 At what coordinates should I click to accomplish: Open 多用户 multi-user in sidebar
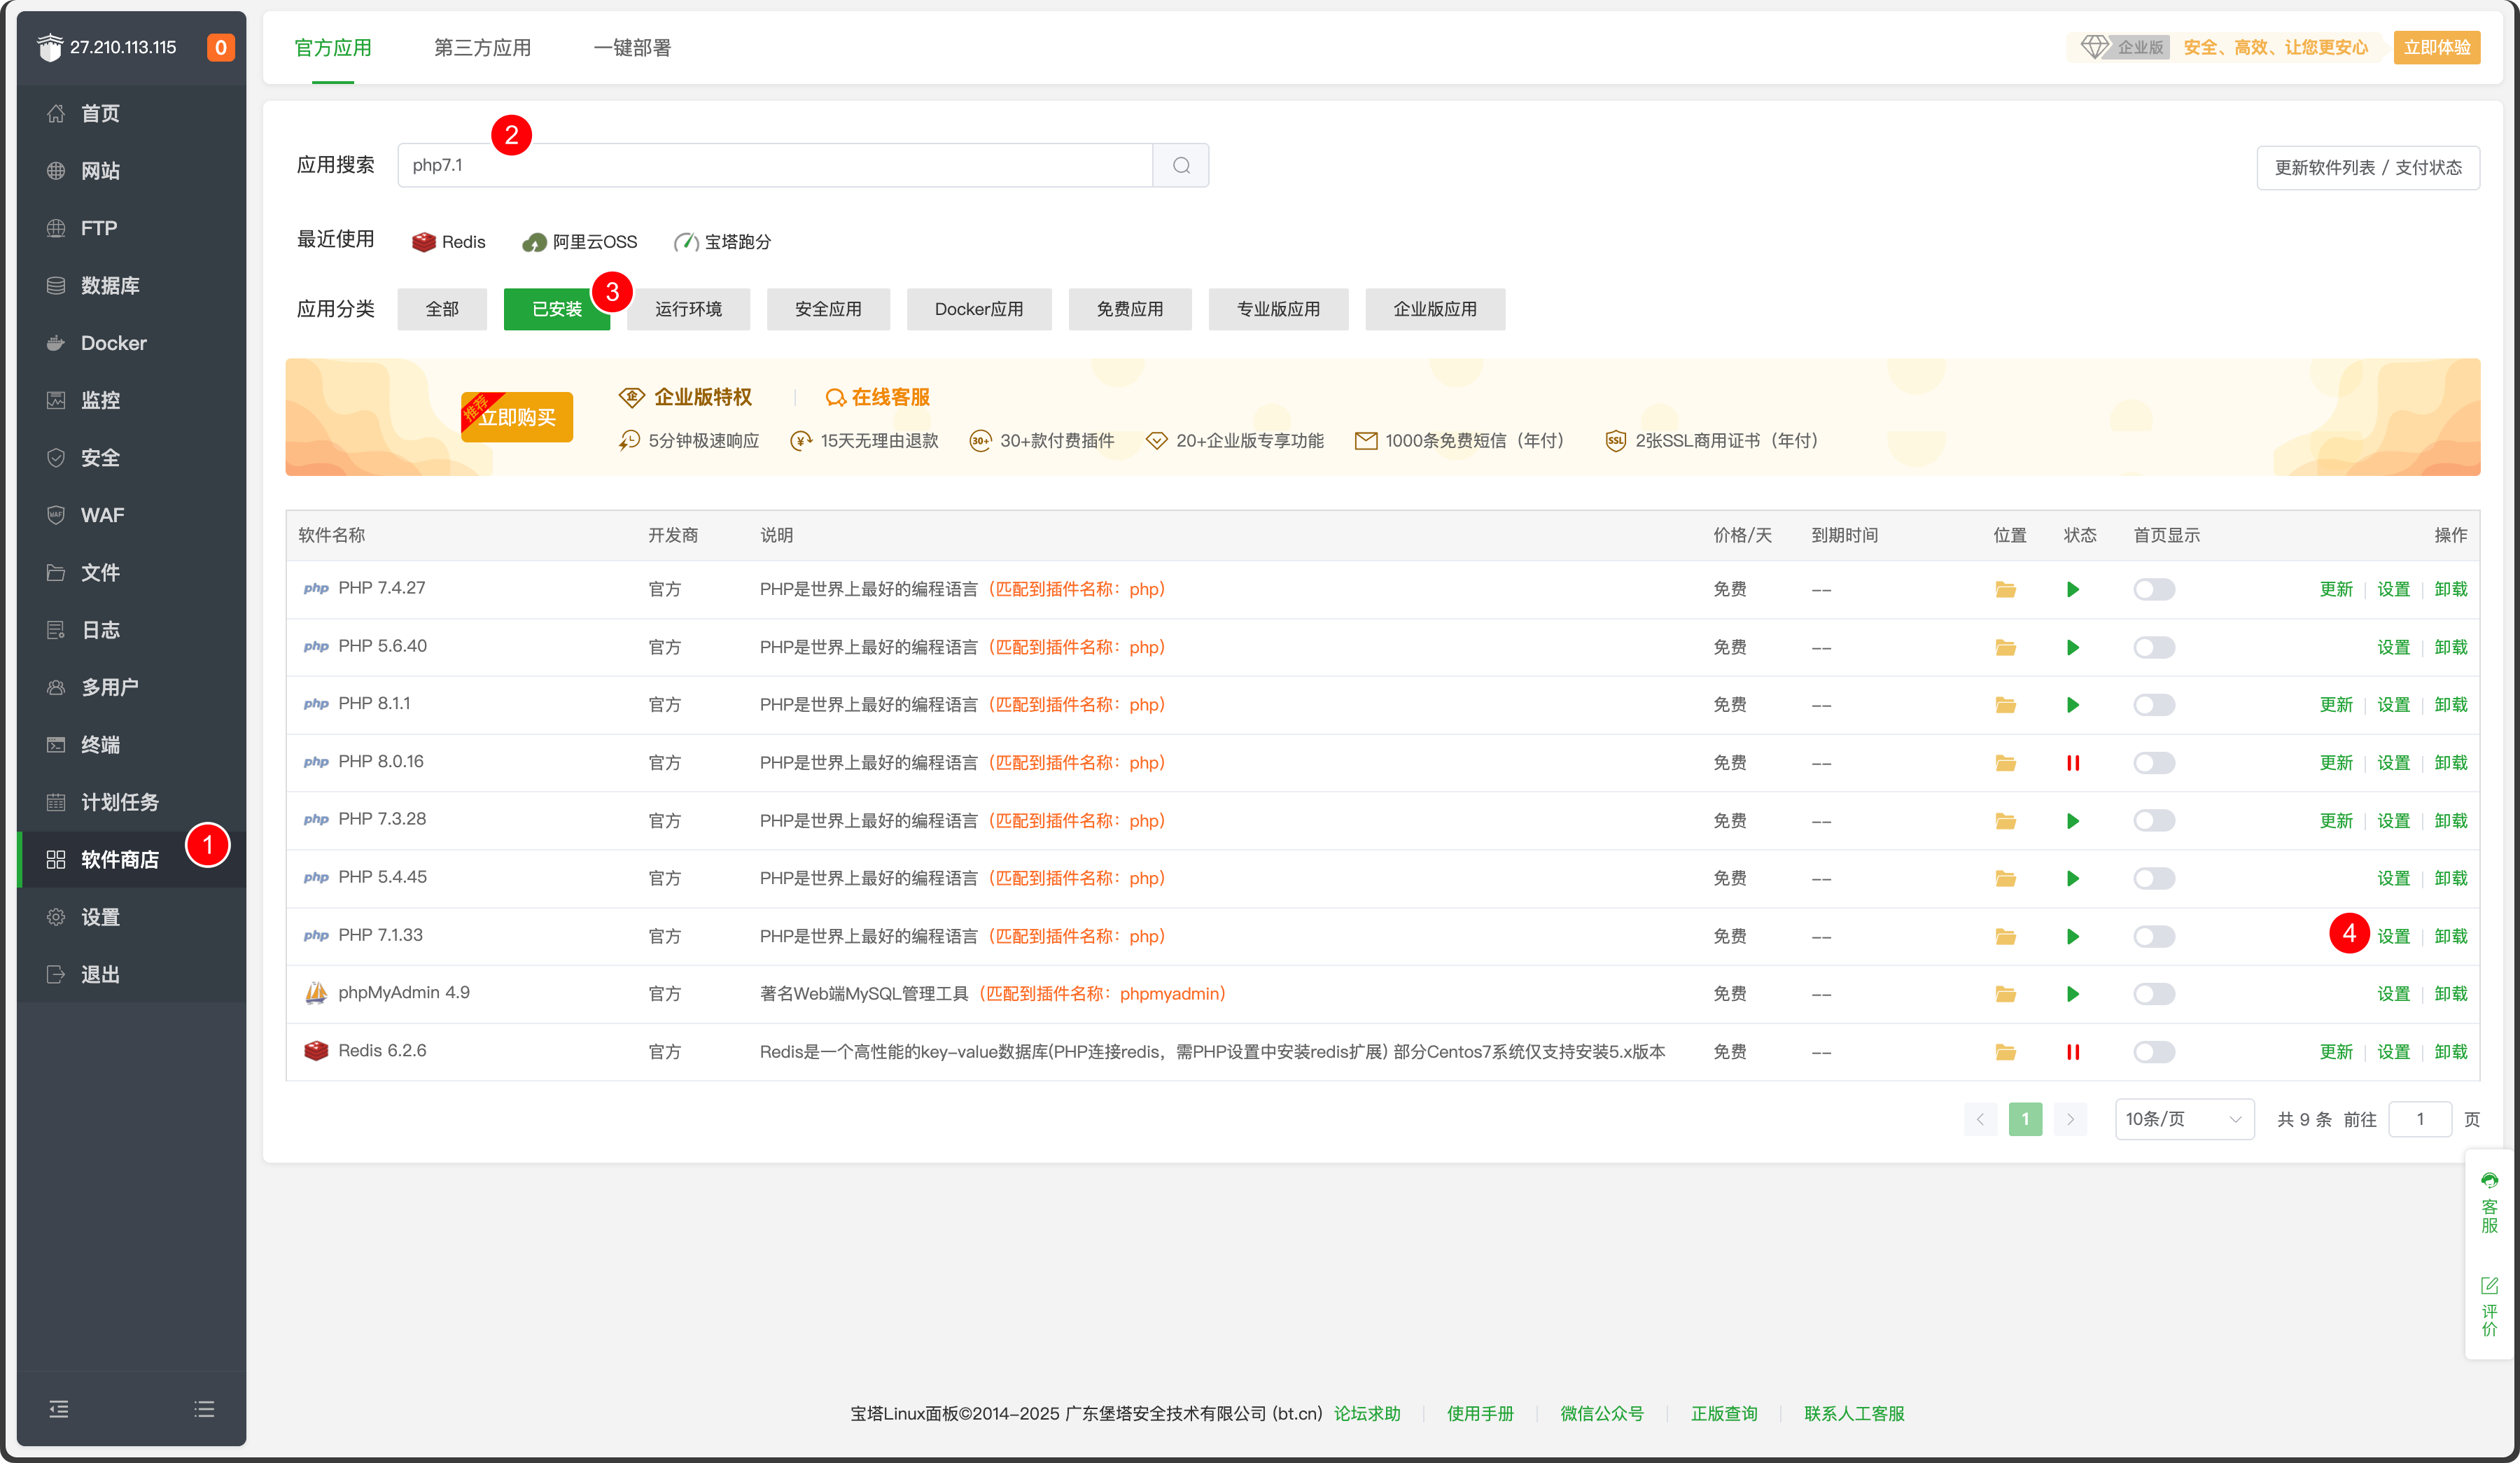[131, 688]
